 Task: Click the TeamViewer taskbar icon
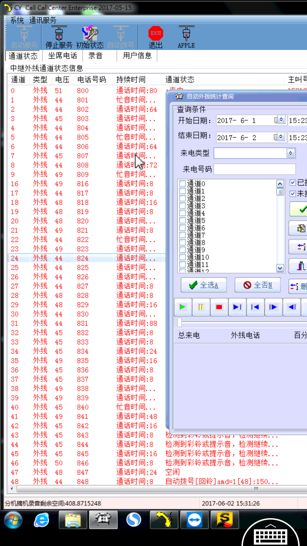click(194, 520)
